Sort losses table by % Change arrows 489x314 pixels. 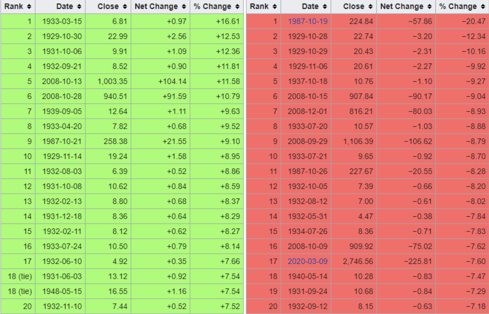tap(483, 7)
